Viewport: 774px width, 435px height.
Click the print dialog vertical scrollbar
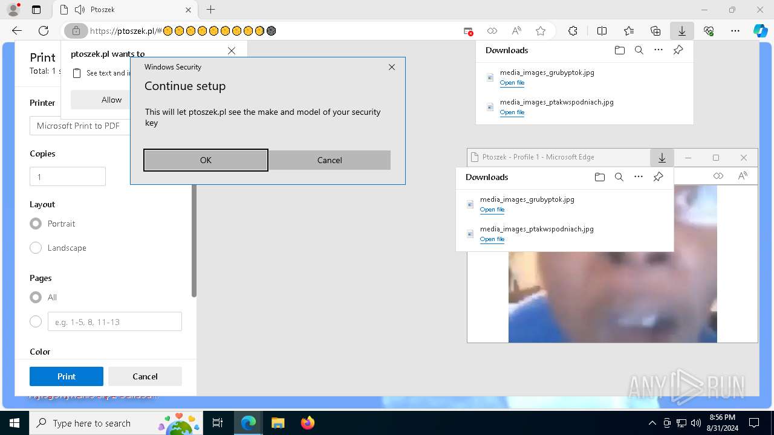coord(194,242)
